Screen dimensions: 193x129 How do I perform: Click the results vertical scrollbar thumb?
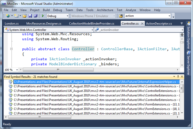click(182, 88)
